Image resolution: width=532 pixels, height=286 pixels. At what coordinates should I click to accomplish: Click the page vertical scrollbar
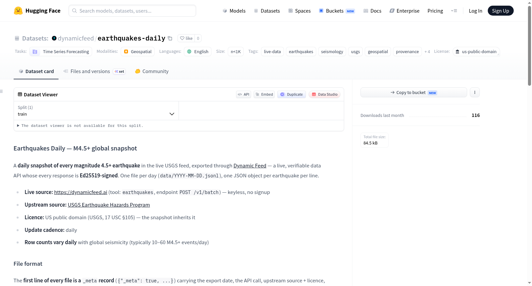(529, 46)
